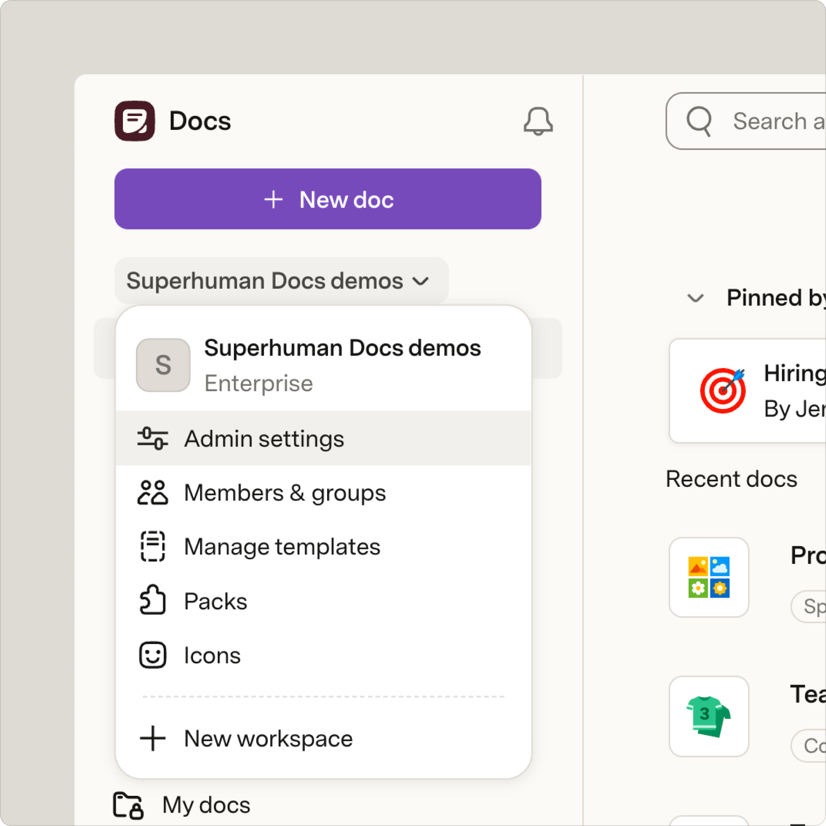Click the Recent docs heading
Screen dimensions: 826x826
pos(731,479)
